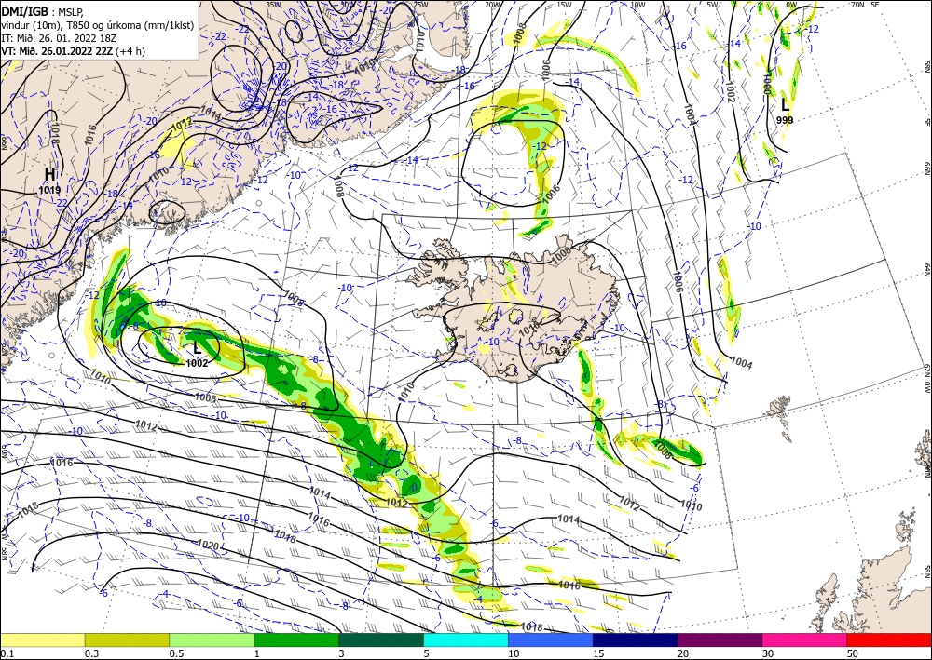
Task: Click the '35W' longitude label at top
Action: click(273, 4)
